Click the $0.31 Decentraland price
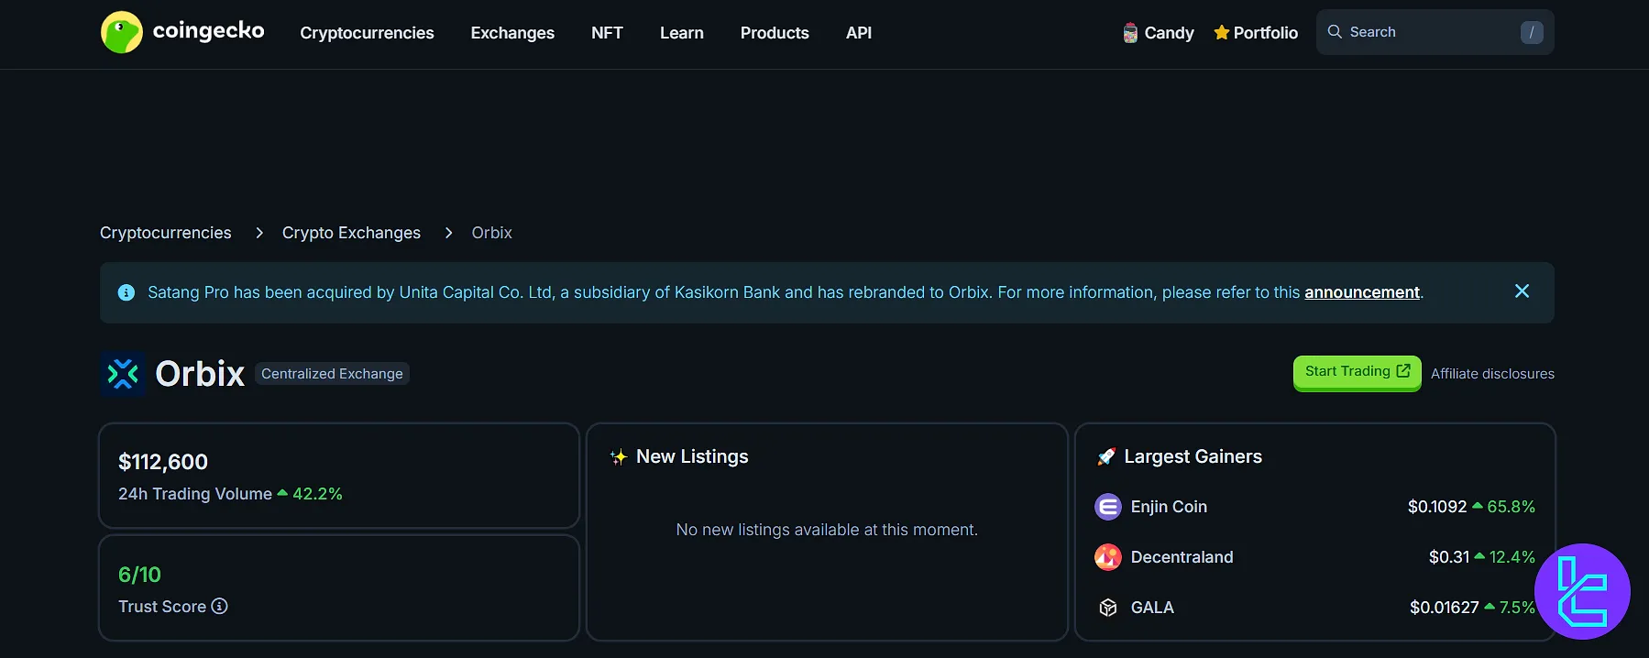 [1449, 557]
